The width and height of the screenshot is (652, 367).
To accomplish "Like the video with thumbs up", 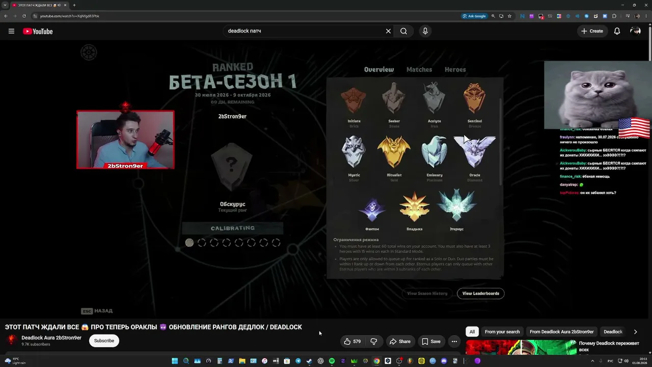I will tap(352, 342).
